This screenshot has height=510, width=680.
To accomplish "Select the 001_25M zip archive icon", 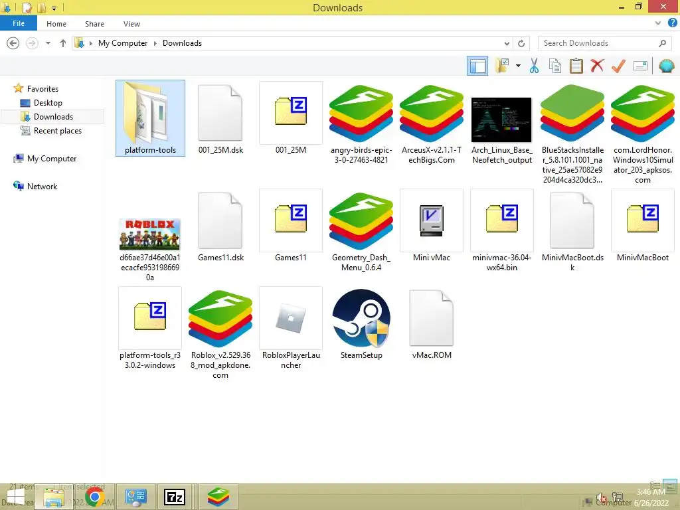I will tap(291, 111).
